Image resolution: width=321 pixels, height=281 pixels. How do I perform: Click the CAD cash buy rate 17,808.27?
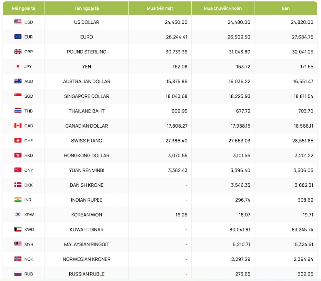pos(177,126)
